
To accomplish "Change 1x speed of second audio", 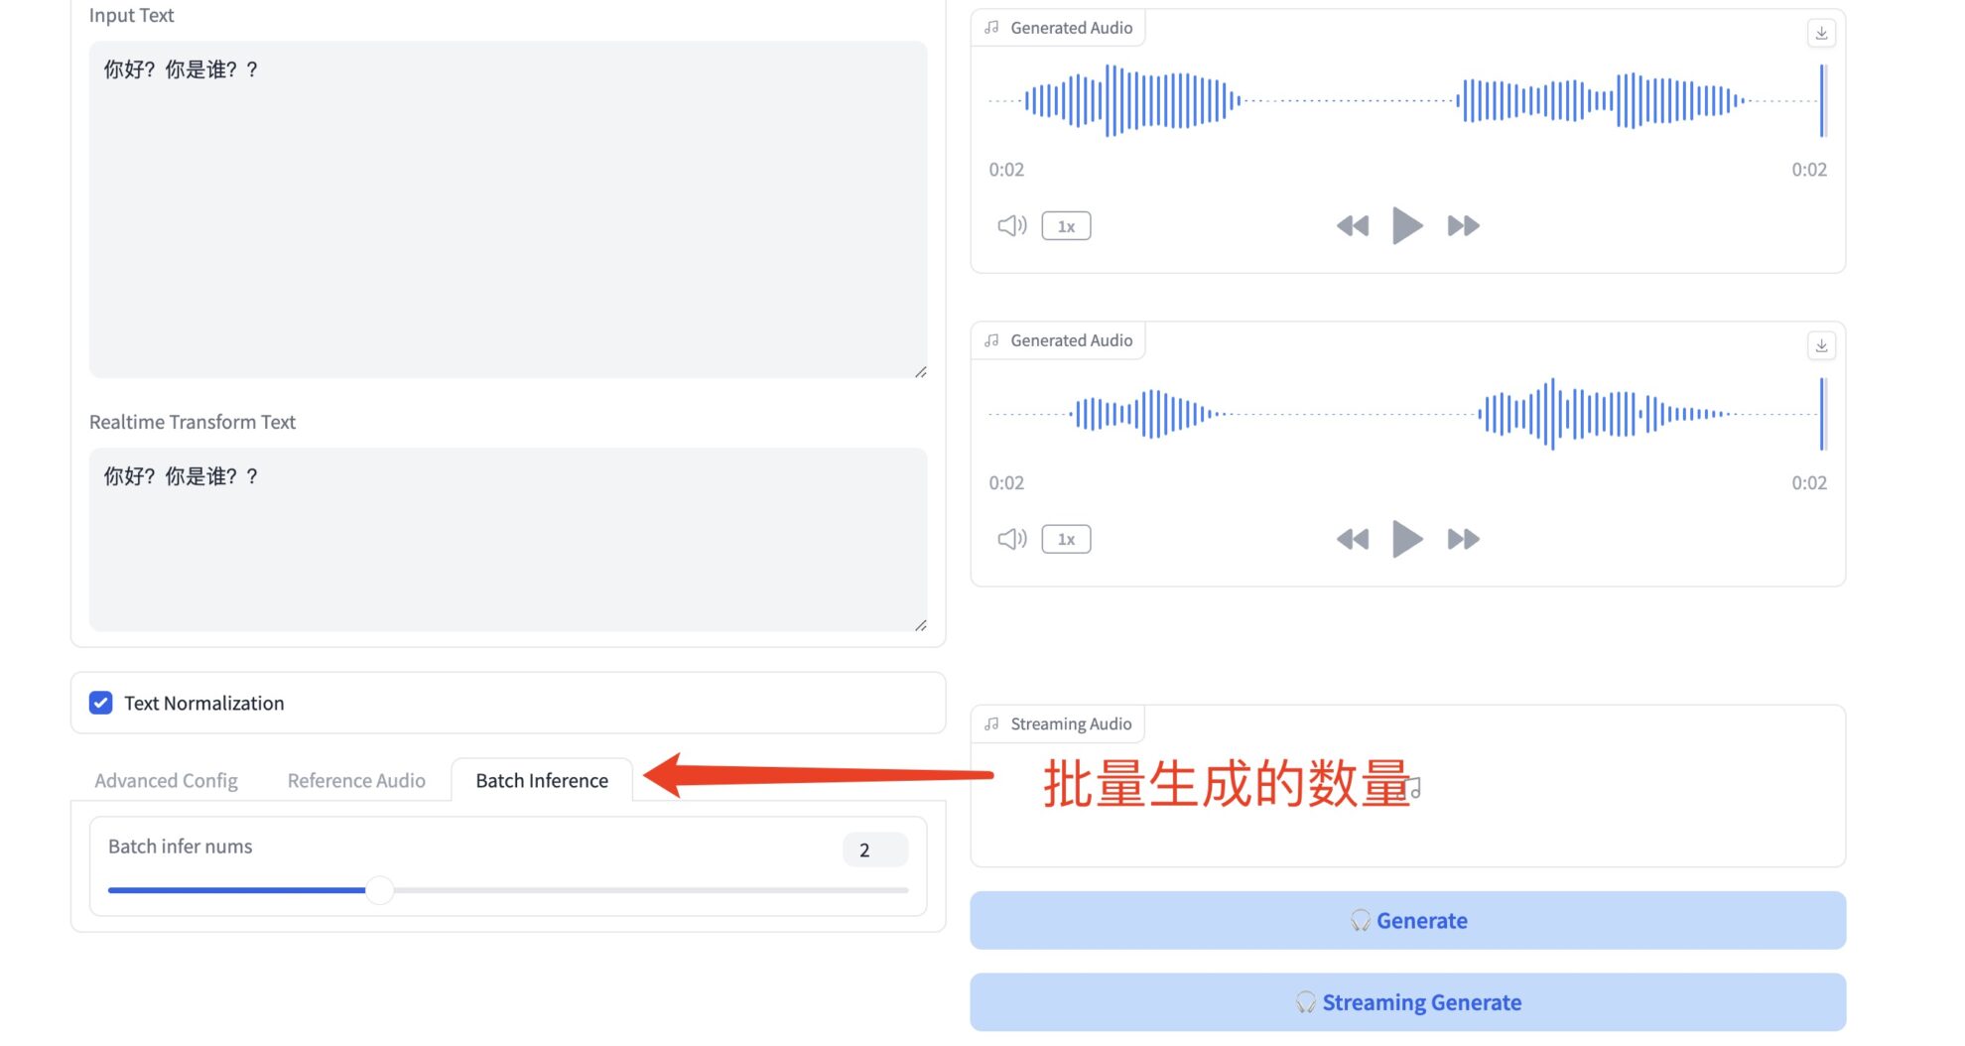I will coord(1066,539).
